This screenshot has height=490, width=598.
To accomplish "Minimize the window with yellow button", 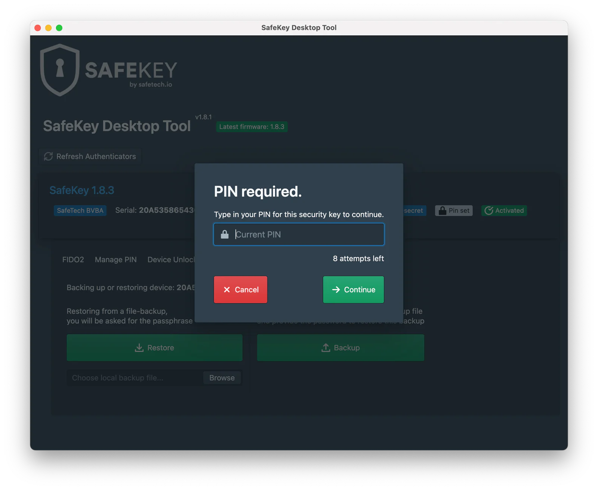I will tap(48, 28).
